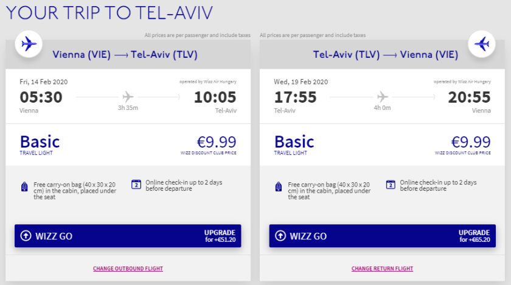Click the return online check-in calendar icon

click(x=391, y=185)
